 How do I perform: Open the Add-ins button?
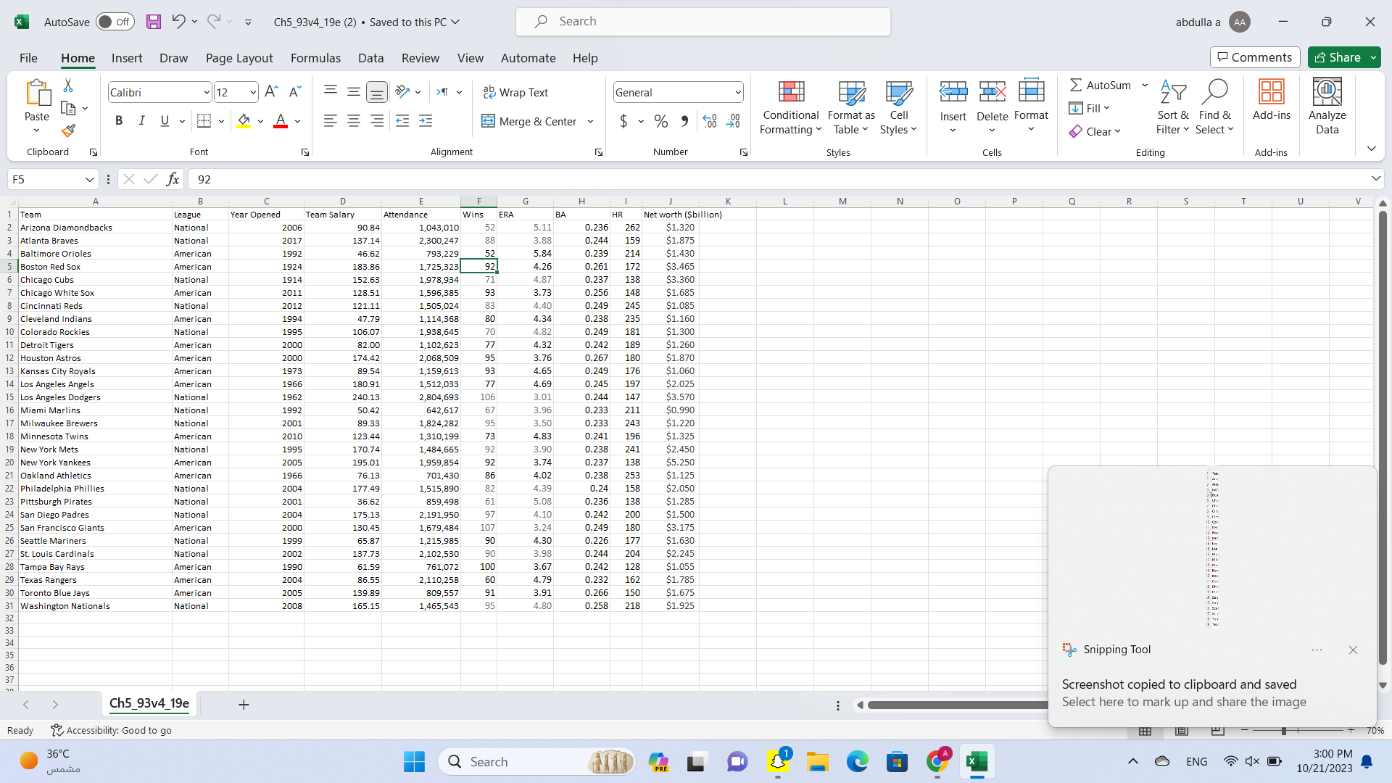pyautogui.click(x=1272, y=99)
